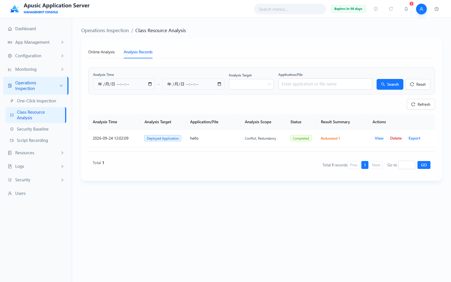Open One-Click Inspection page
Screen dimensions: 451x282
(36, 101)
